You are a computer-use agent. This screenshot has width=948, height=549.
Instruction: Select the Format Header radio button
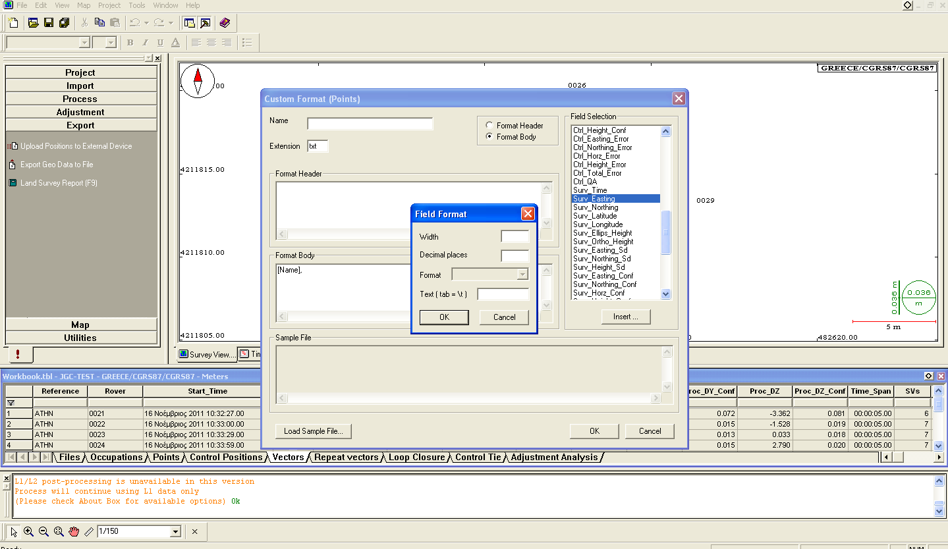(x=489, y=125)
